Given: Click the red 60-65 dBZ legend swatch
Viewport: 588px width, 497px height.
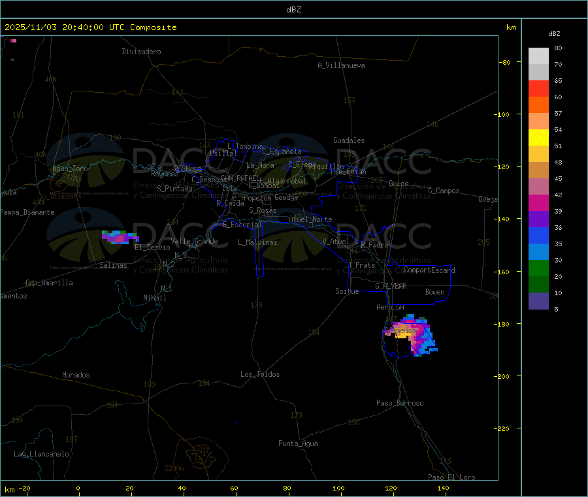Looking at the screenshot, I should [x=538, y=88].
